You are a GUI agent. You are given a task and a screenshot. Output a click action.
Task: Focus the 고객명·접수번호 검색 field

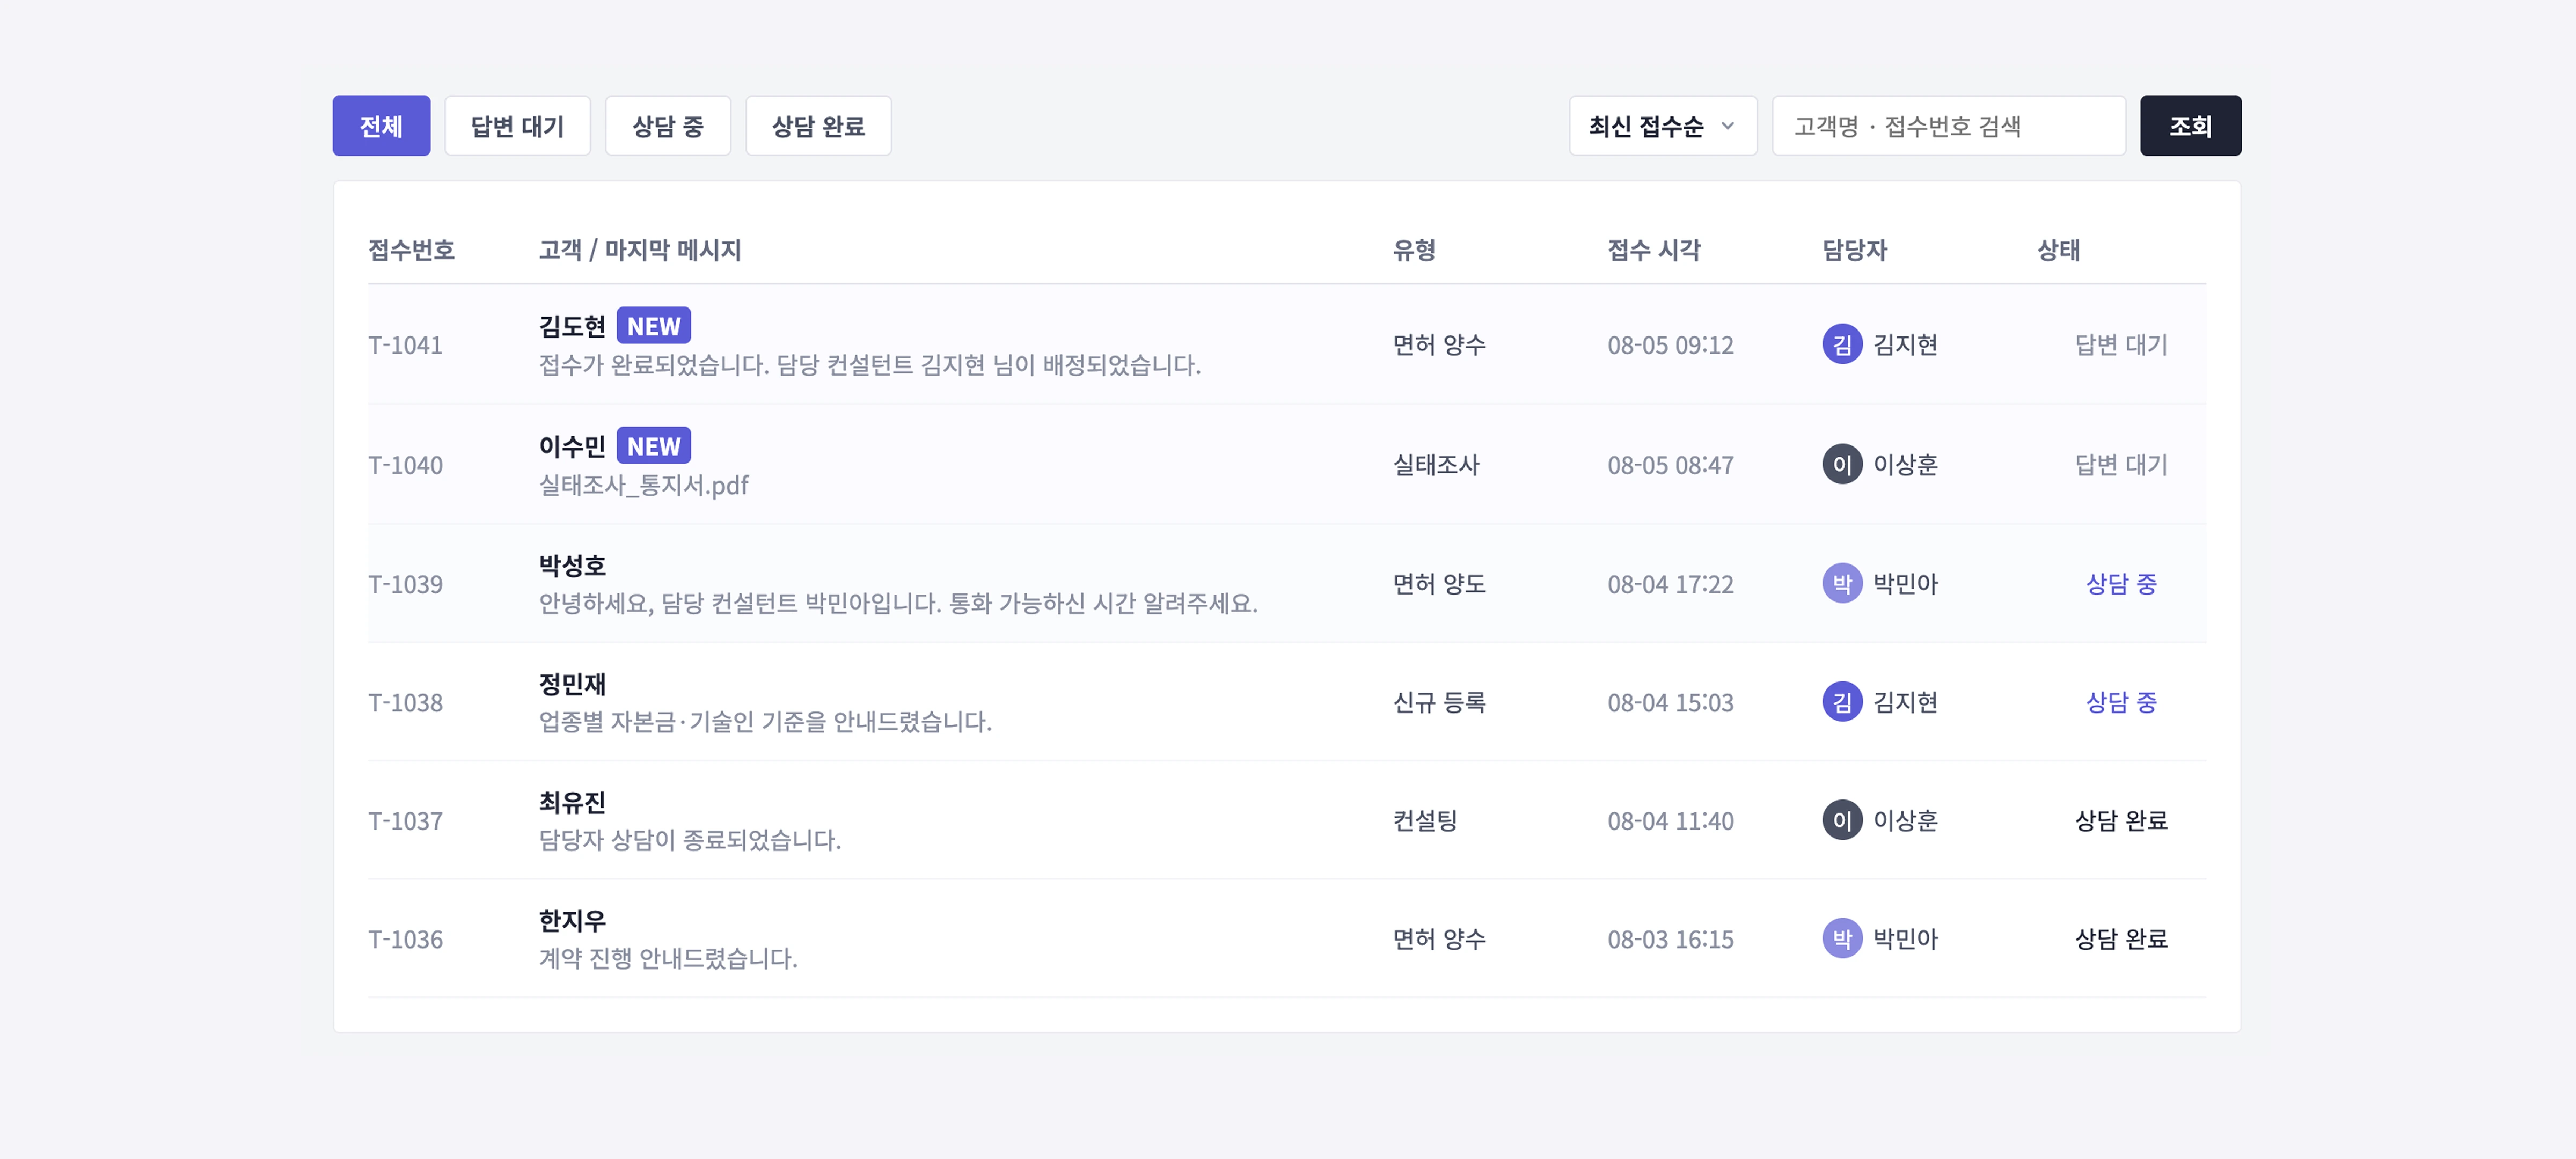(1948, 126)
